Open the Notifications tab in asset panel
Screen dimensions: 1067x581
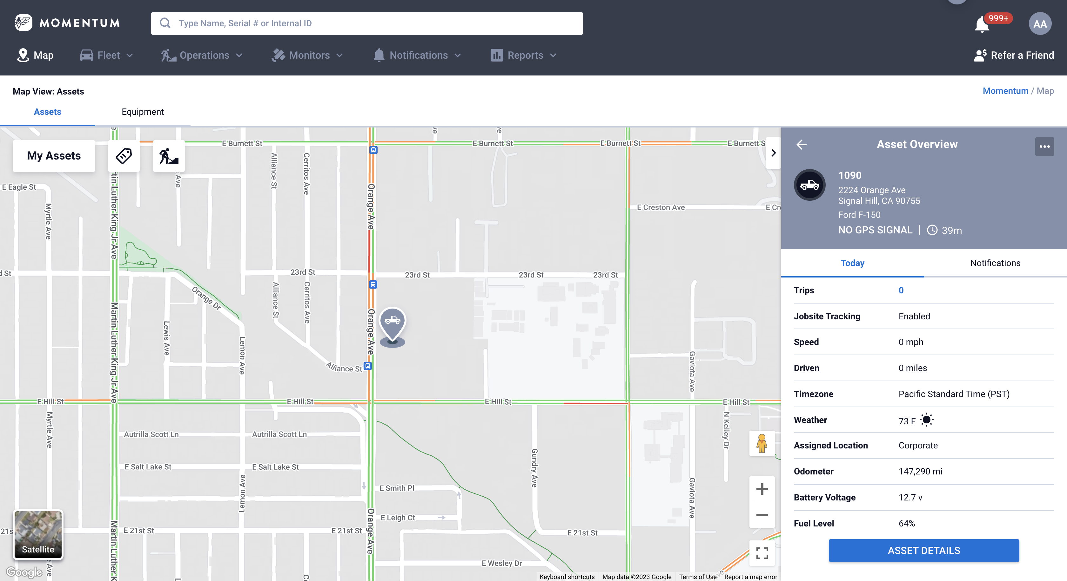coord(995,263)
